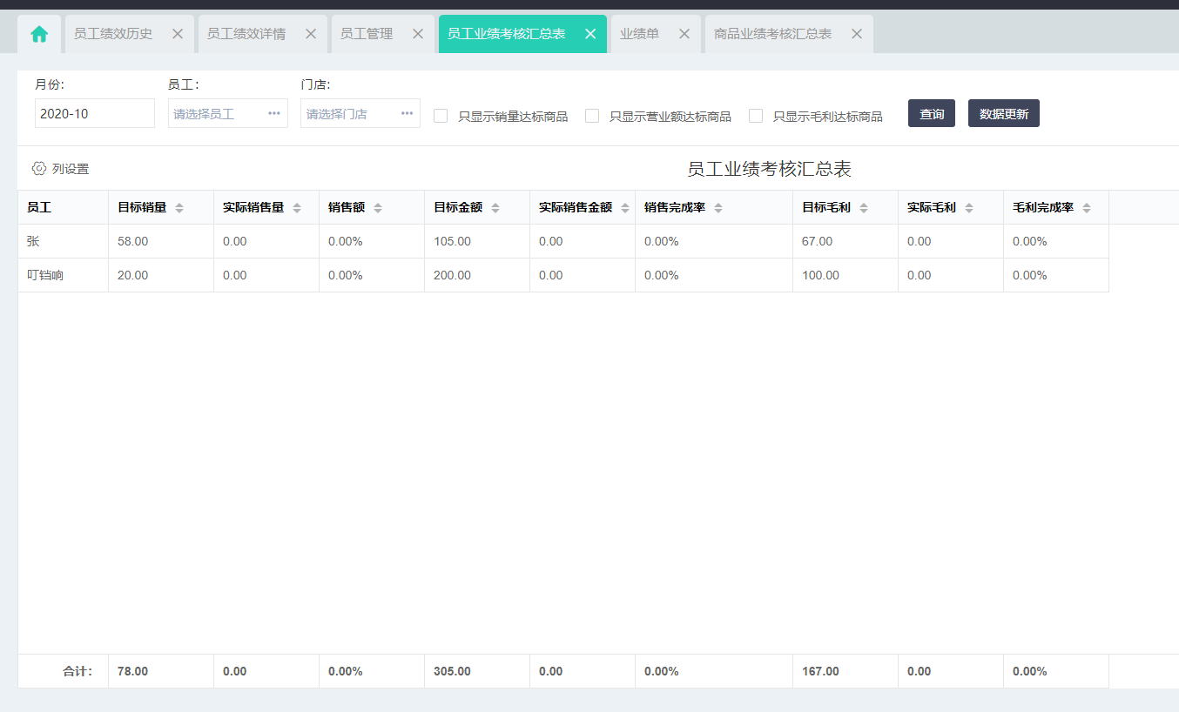Select employee row 叮铛响

[x=563, y=275]
